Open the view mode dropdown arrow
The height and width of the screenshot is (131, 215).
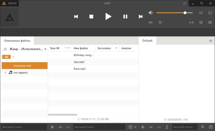[135, 127]
